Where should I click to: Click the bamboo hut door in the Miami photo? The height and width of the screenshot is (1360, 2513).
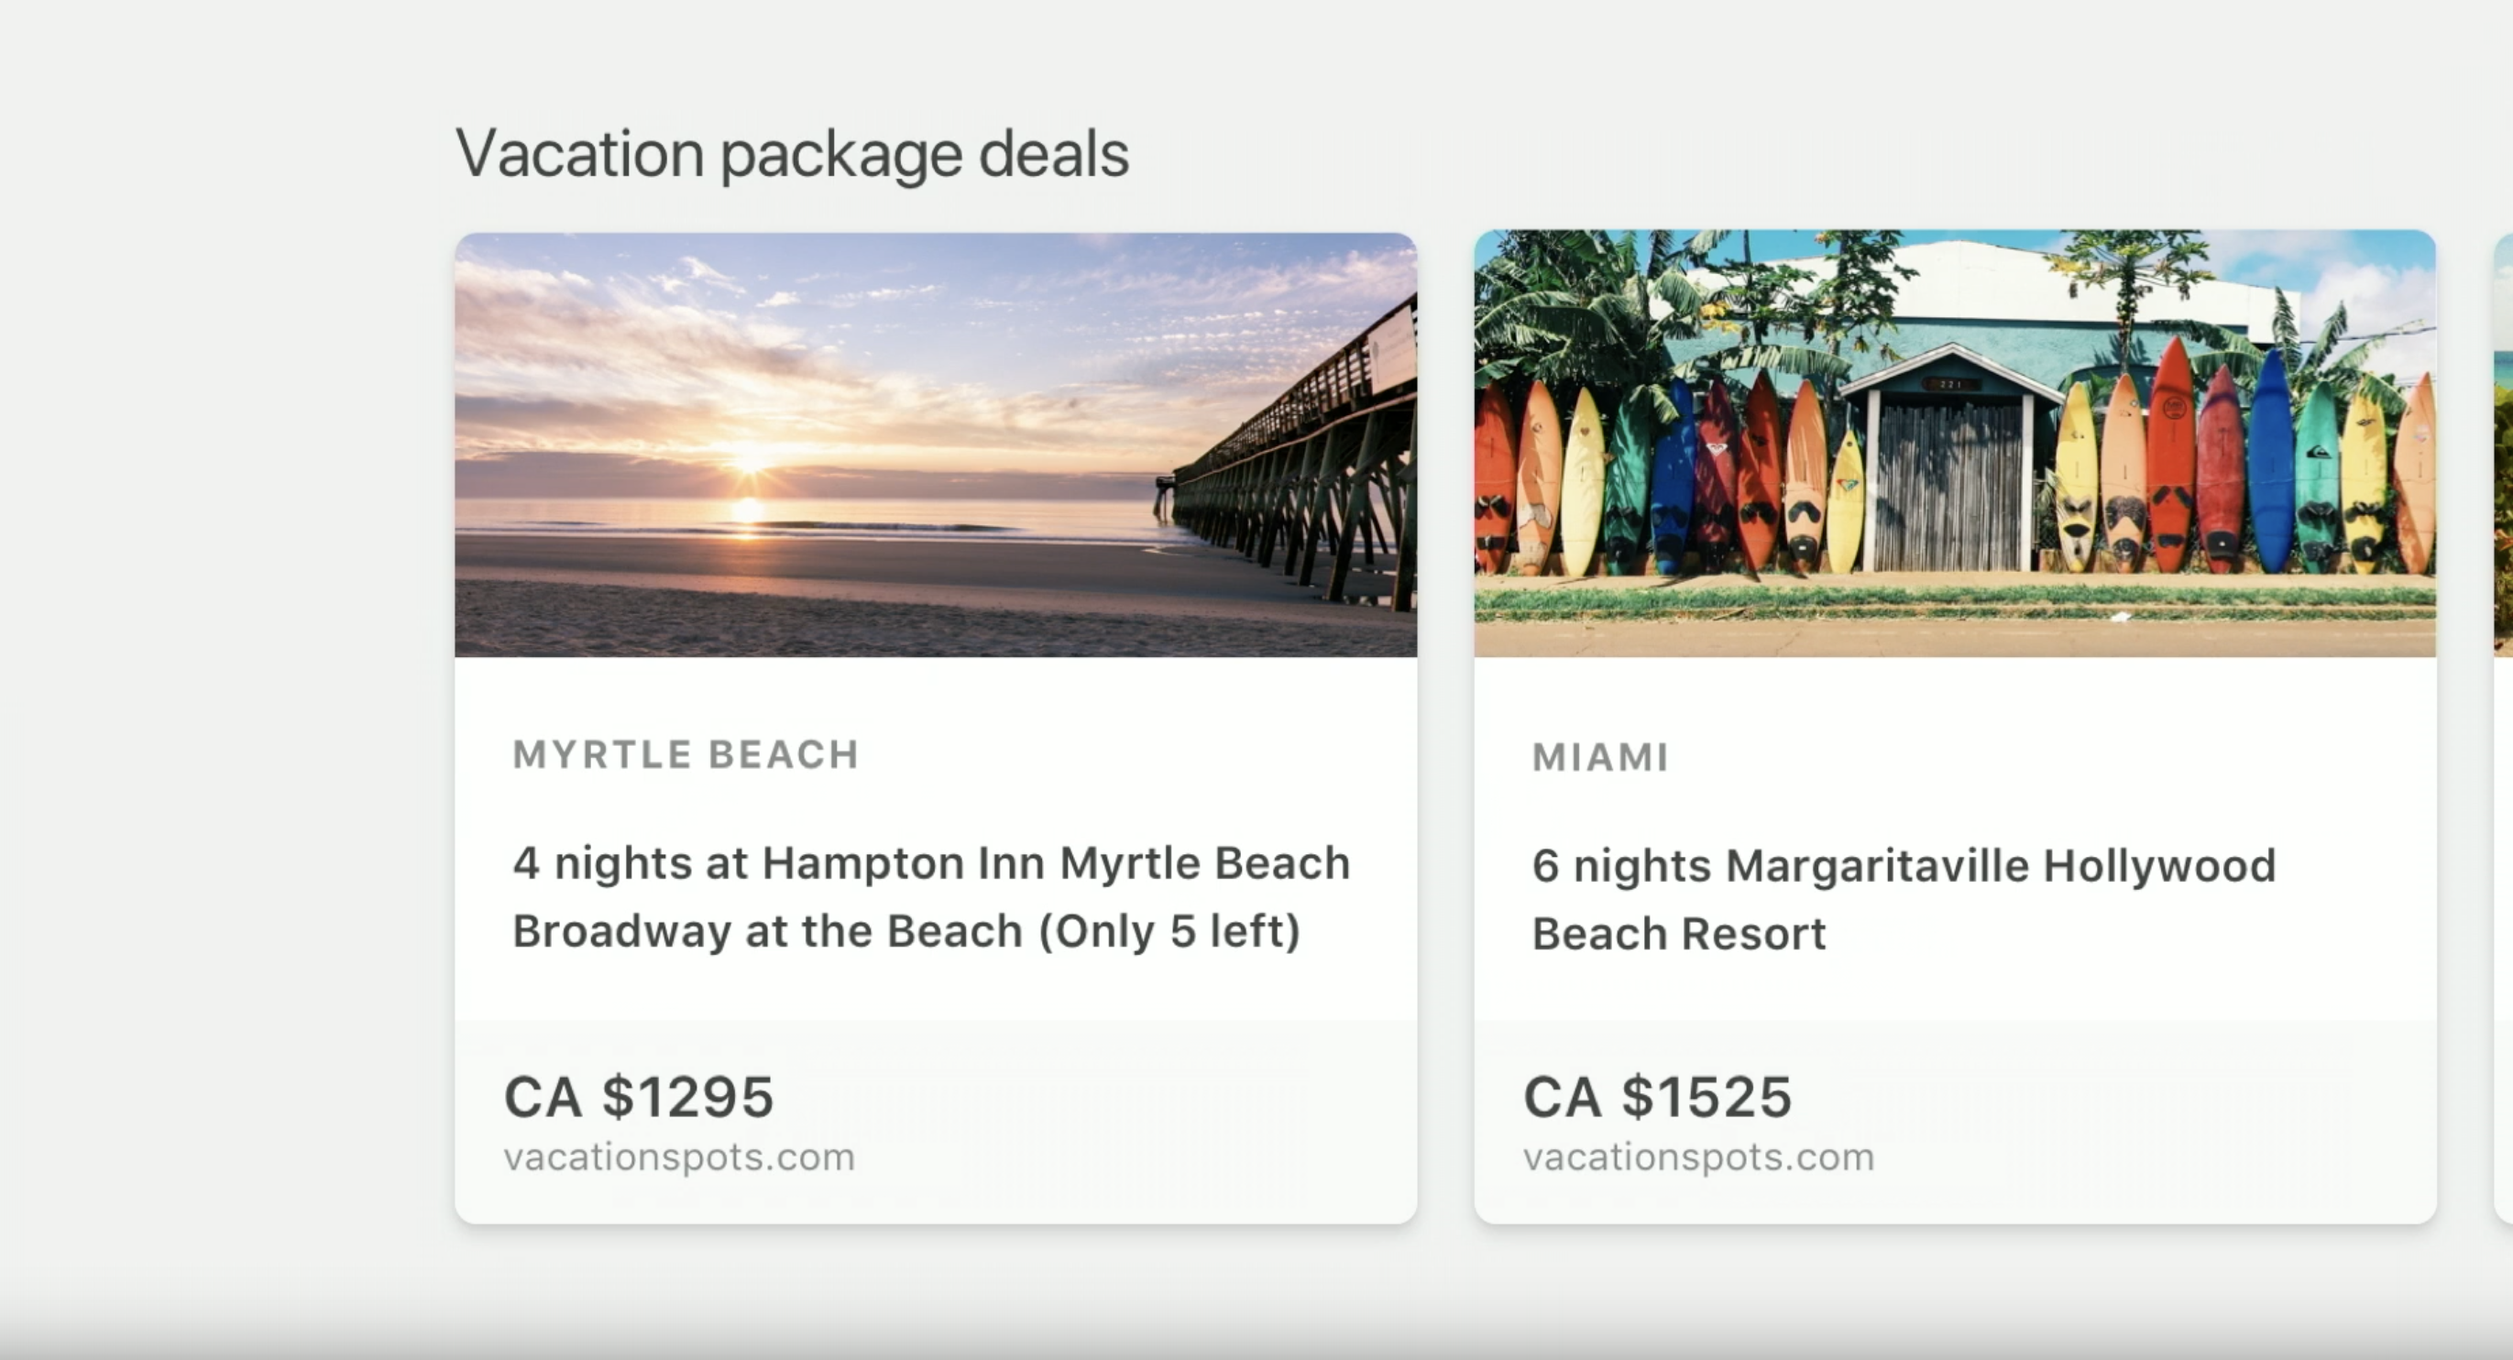coord(1949,486)
